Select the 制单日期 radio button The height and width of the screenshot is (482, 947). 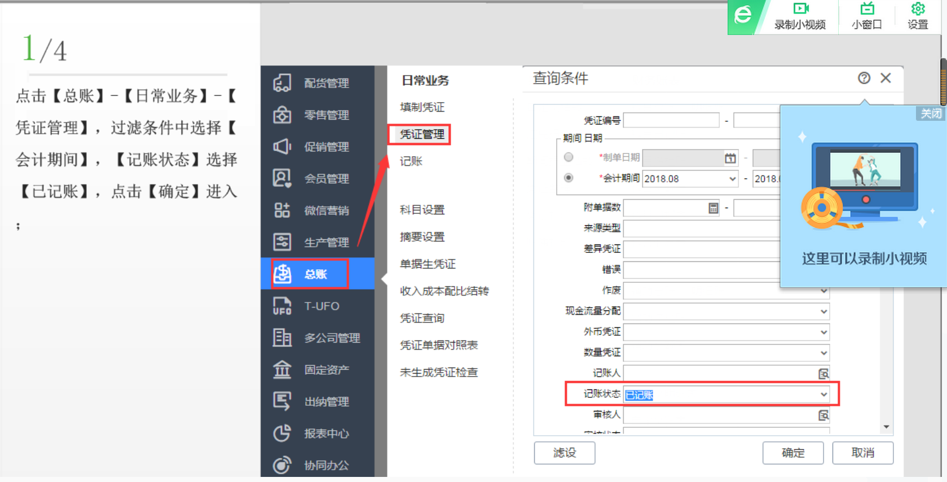(569, 157)
